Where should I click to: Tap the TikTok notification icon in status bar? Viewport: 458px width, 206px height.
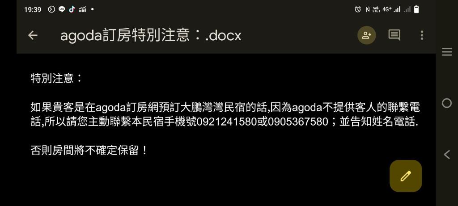pos(72,9)
